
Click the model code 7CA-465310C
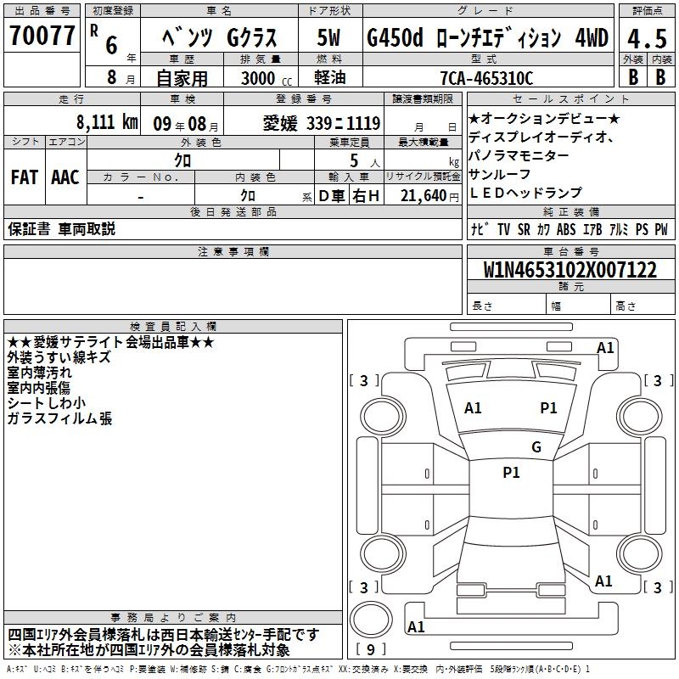(486, 78)
